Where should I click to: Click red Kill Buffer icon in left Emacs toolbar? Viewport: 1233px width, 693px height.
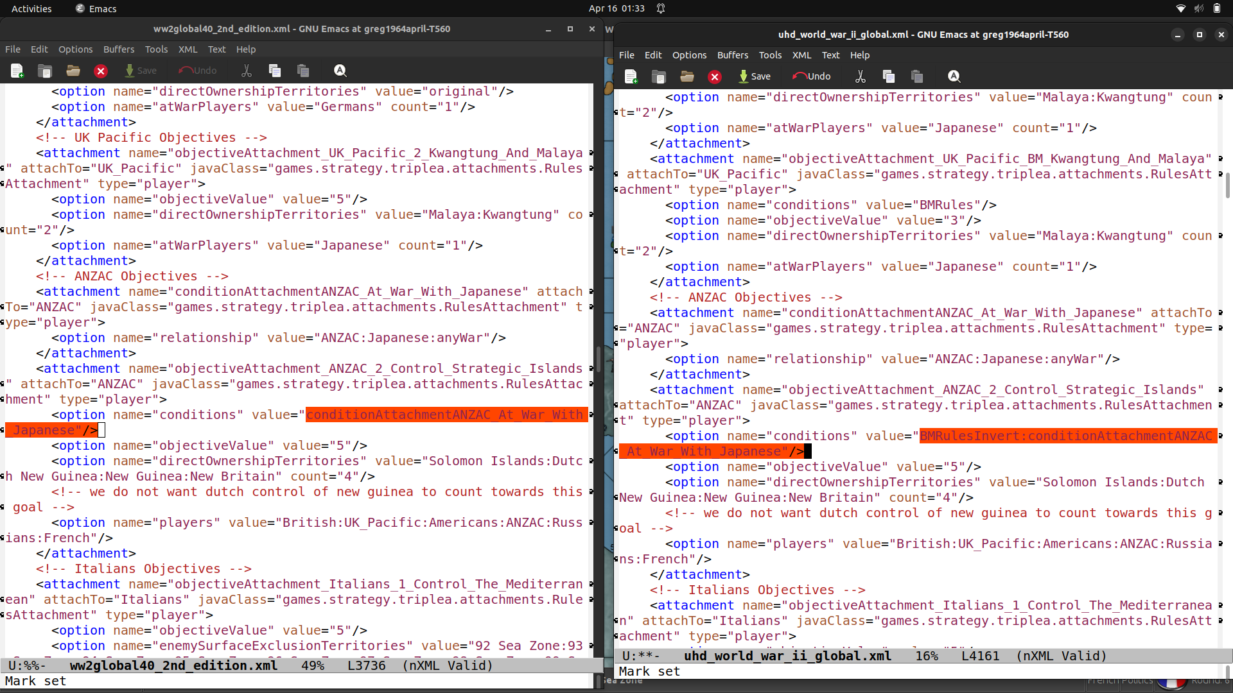(101, 71)
